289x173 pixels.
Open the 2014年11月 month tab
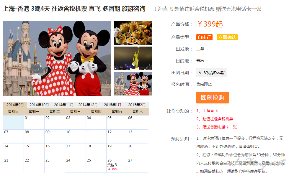[63, 105]
